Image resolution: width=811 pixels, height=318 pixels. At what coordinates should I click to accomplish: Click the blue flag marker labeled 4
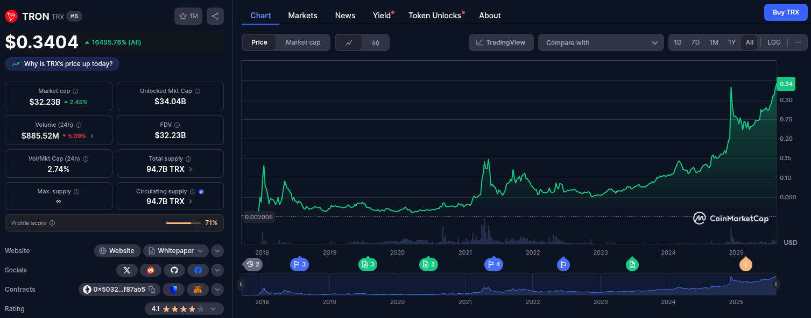[x=493, y=264]
